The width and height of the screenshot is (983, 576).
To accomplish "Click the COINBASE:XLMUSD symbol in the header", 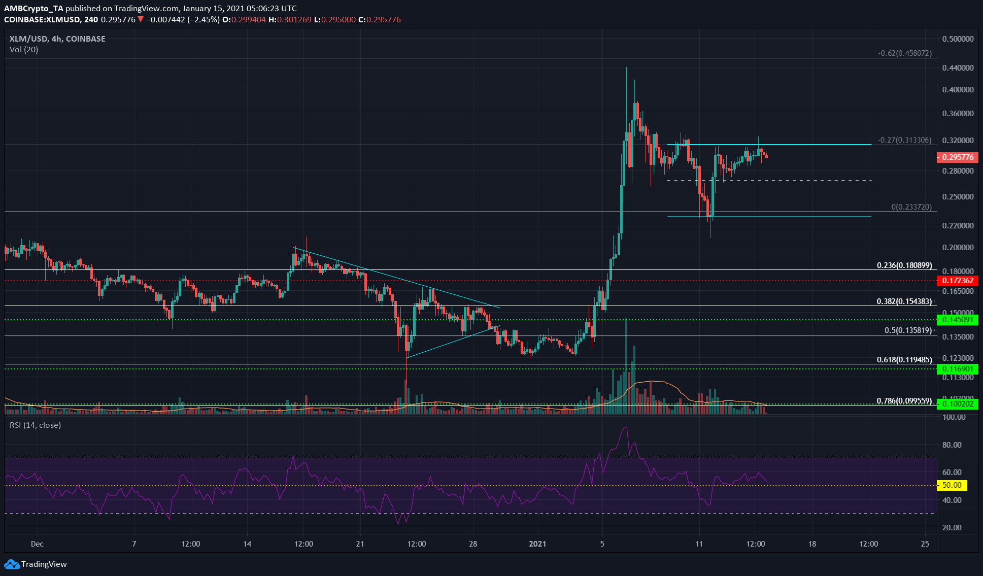I will tap(42, 20).
